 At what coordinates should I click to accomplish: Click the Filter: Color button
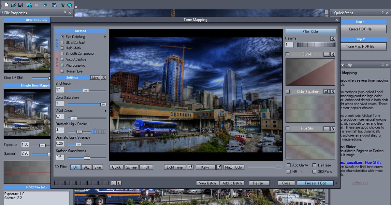311,32
